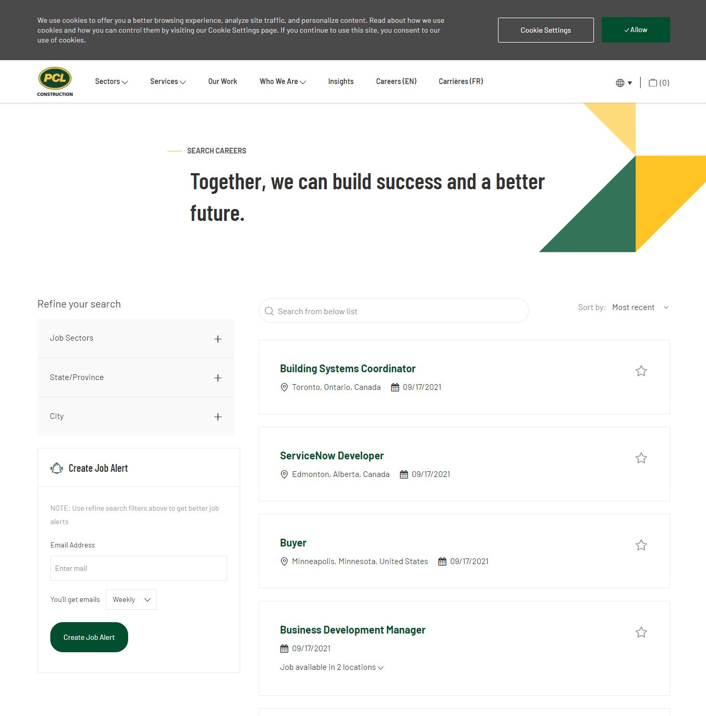Screen dimensions: 706x716
Task: Choose email frequency from Weekly dropdown
Action: [131, 599]
